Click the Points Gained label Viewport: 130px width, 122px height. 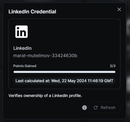click(x=25, y=66)
